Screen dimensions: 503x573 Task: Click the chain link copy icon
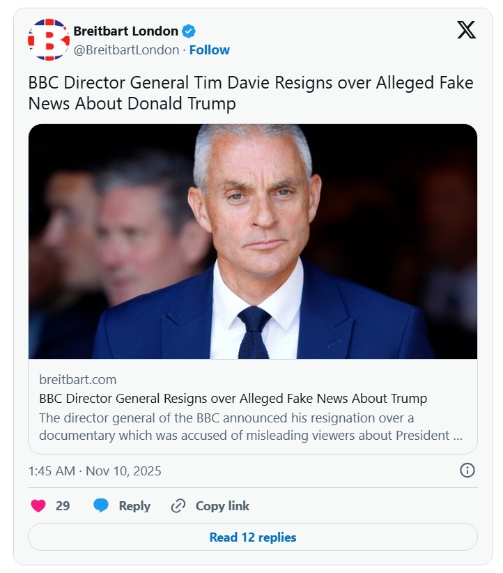(x=178, y=506)
